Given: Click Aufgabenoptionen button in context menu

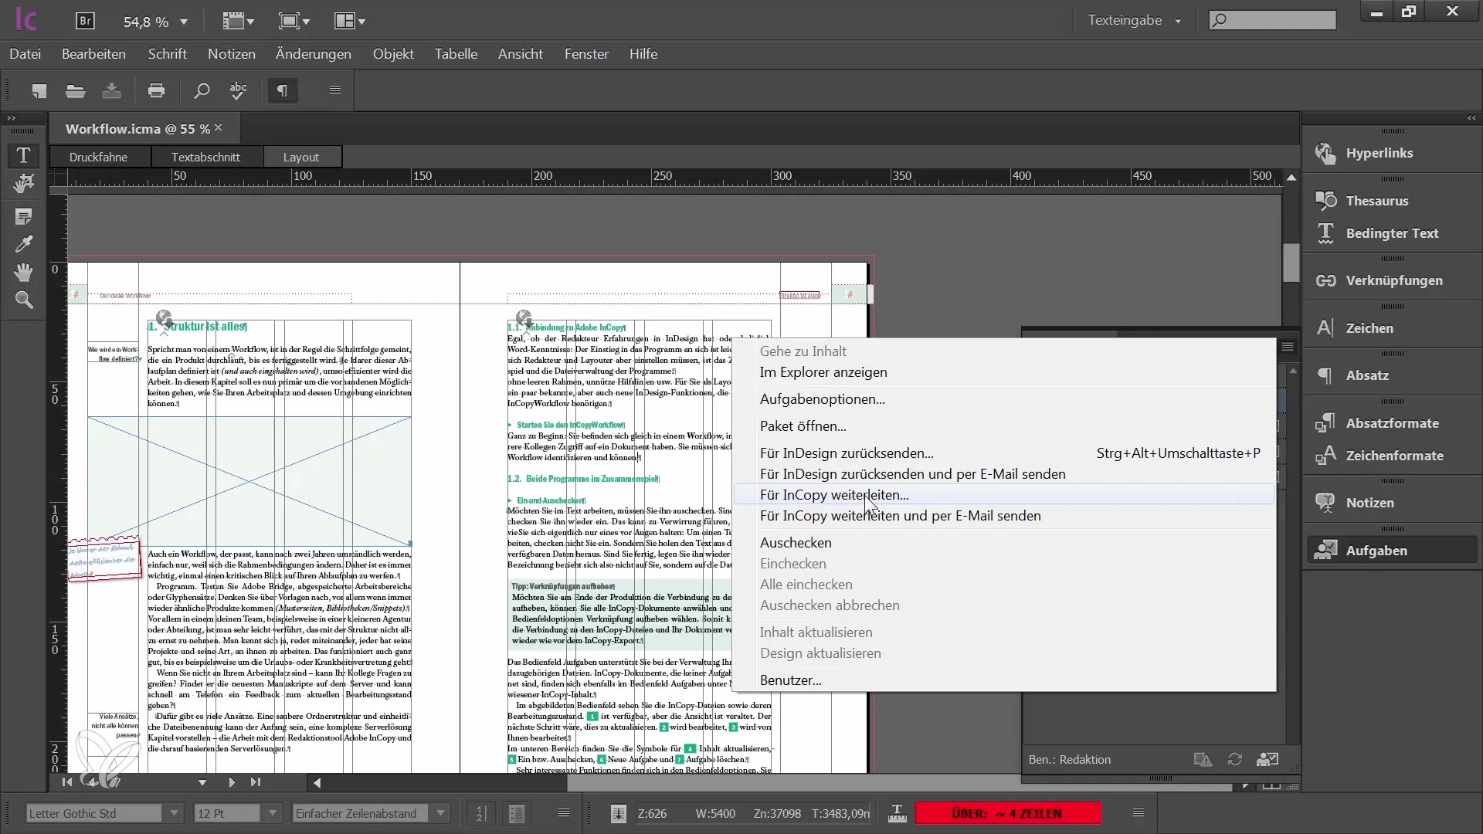Looking at the screenshot, I should point(822,399).
